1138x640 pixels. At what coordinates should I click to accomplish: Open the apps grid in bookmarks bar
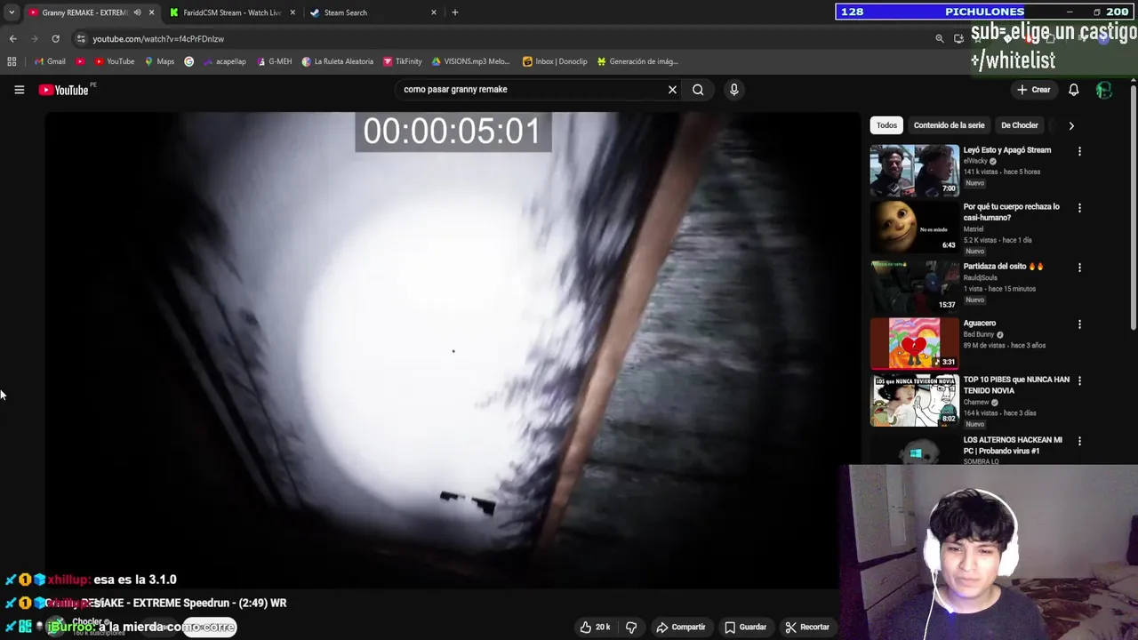pyautogui.click(x=12, y=61)
